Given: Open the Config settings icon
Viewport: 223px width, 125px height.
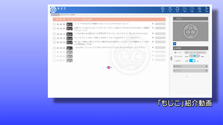Looking at the screenshot, I should (x=199, y=9).
